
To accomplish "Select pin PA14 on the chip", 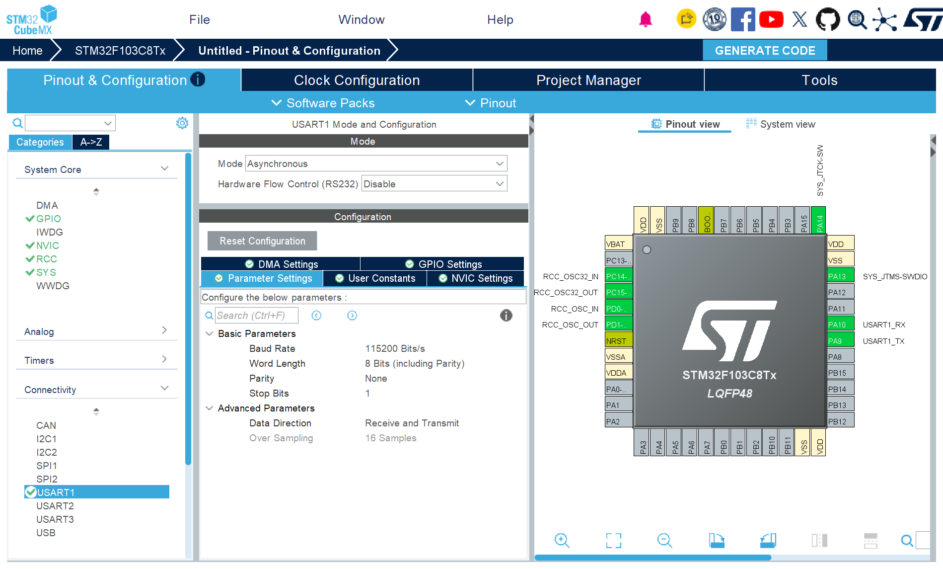I will tap(818, 220).
